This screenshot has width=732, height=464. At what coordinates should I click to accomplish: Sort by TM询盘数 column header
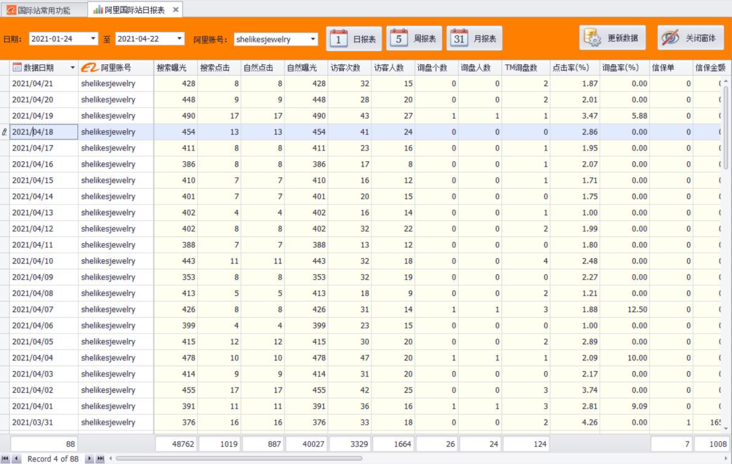(526, 68)
